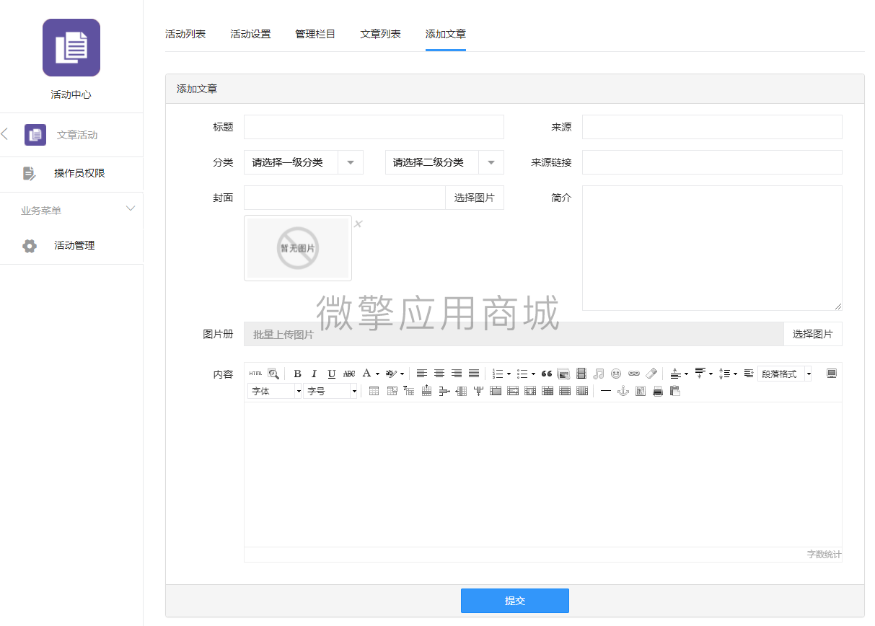
Task: Toggle HTML source code view in editor
Action: [x=255, y=374]
